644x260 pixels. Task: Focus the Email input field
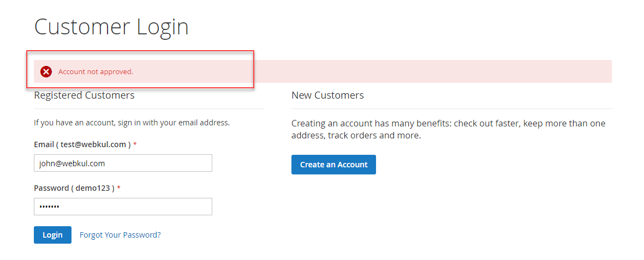[x=123, y=163]
